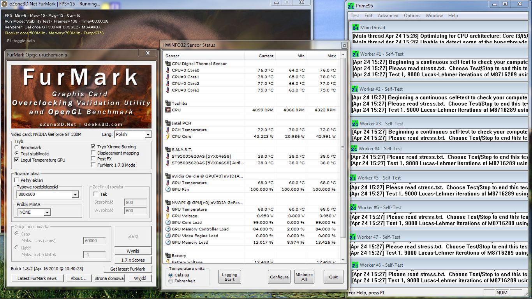Click Latest FurMark news button

coord(37,278)
